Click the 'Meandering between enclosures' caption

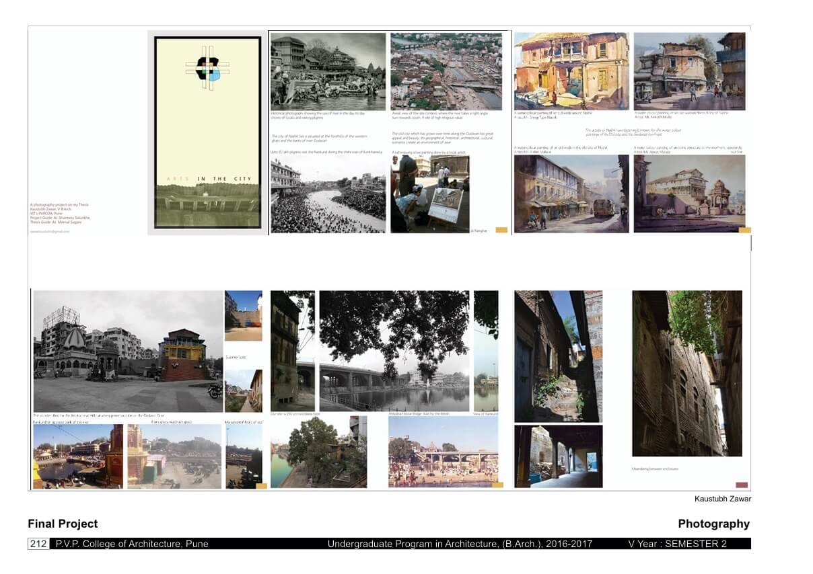[655, 468]
